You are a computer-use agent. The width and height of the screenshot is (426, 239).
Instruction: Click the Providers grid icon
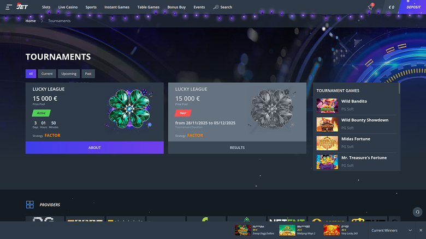coord(30,205)
